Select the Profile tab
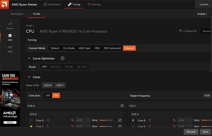Image resolution: width=212 pixels, height=136 pixels. (37, 14)
